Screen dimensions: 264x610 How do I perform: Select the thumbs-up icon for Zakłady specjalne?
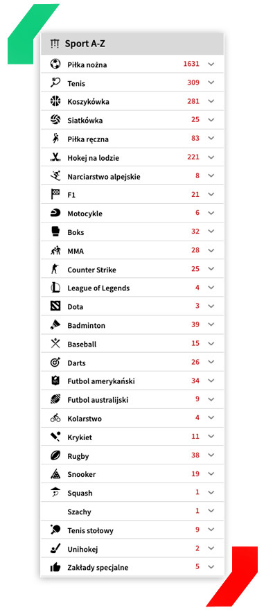pyautogui.click(x=55, y=567)
